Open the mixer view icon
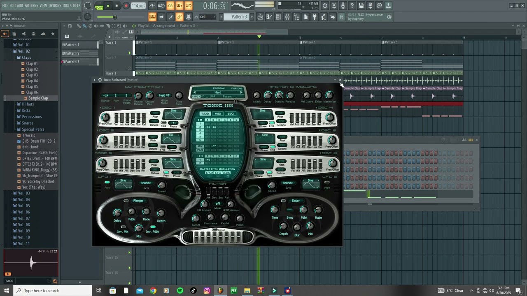The height and width of the screenshot is (296, 527). (x=287, y=17)
